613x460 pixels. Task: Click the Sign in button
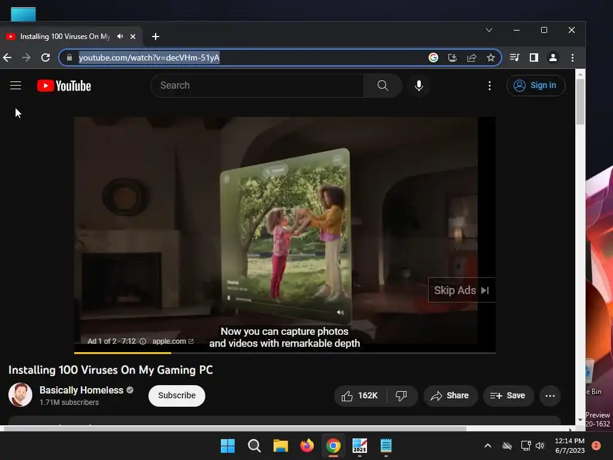click(x=536, y=85)
